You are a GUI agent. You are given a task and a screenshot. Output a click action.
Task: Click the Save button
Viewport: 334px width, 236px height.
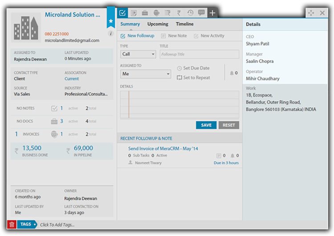click(206, 125)
